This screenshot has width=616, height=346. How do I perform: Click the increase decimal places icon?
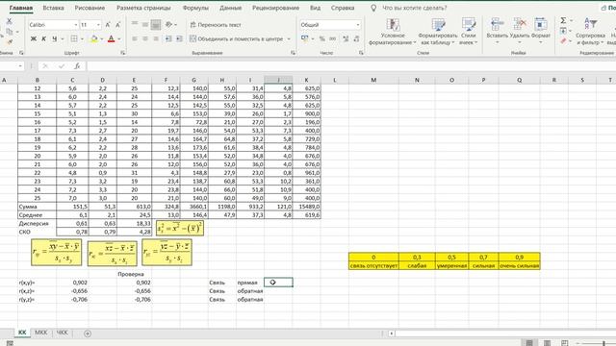[x=346, y=38]
